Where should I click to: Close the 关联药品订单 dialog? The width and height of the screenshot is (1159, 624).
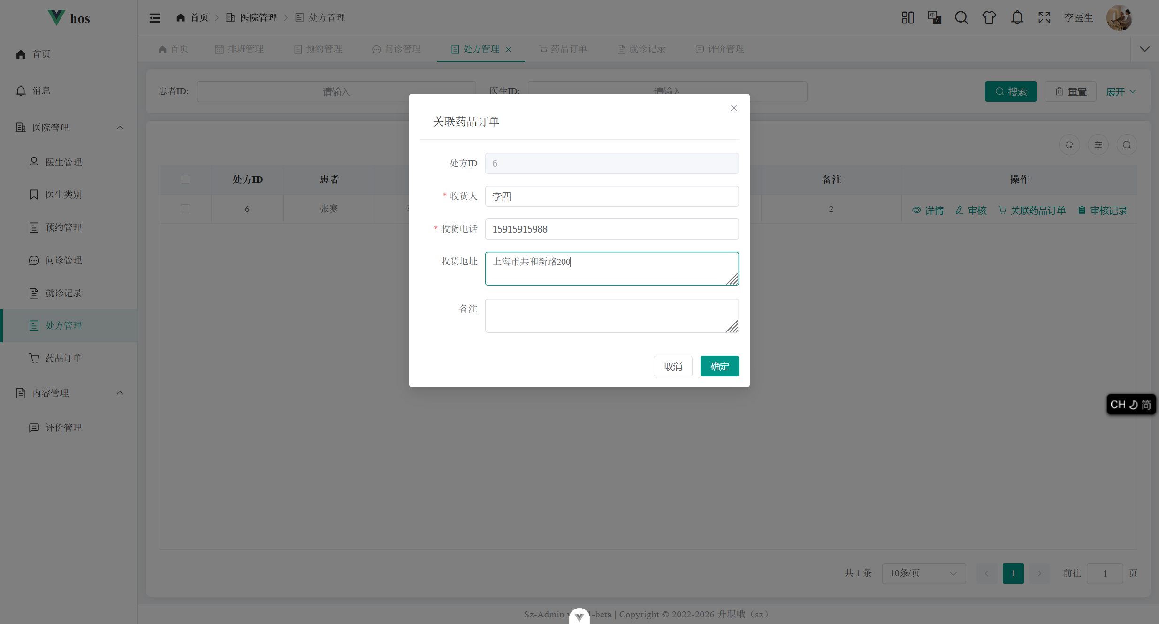[x=734, y=108]
